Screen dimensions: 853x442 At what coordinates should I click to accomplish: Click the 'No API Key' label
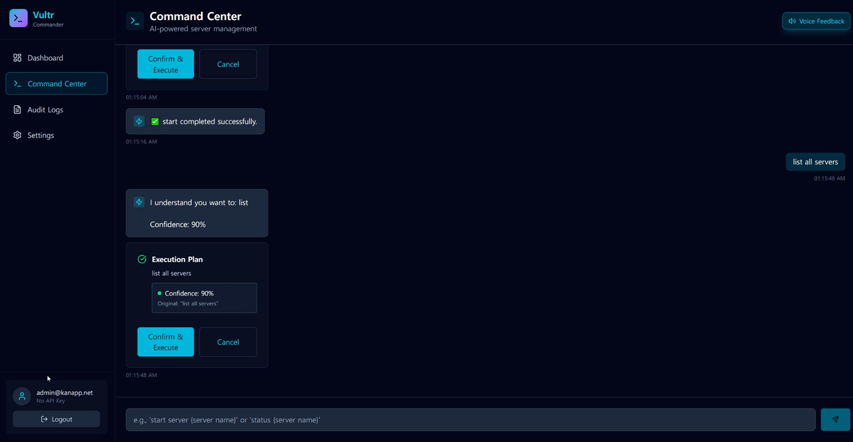[51, 401]
